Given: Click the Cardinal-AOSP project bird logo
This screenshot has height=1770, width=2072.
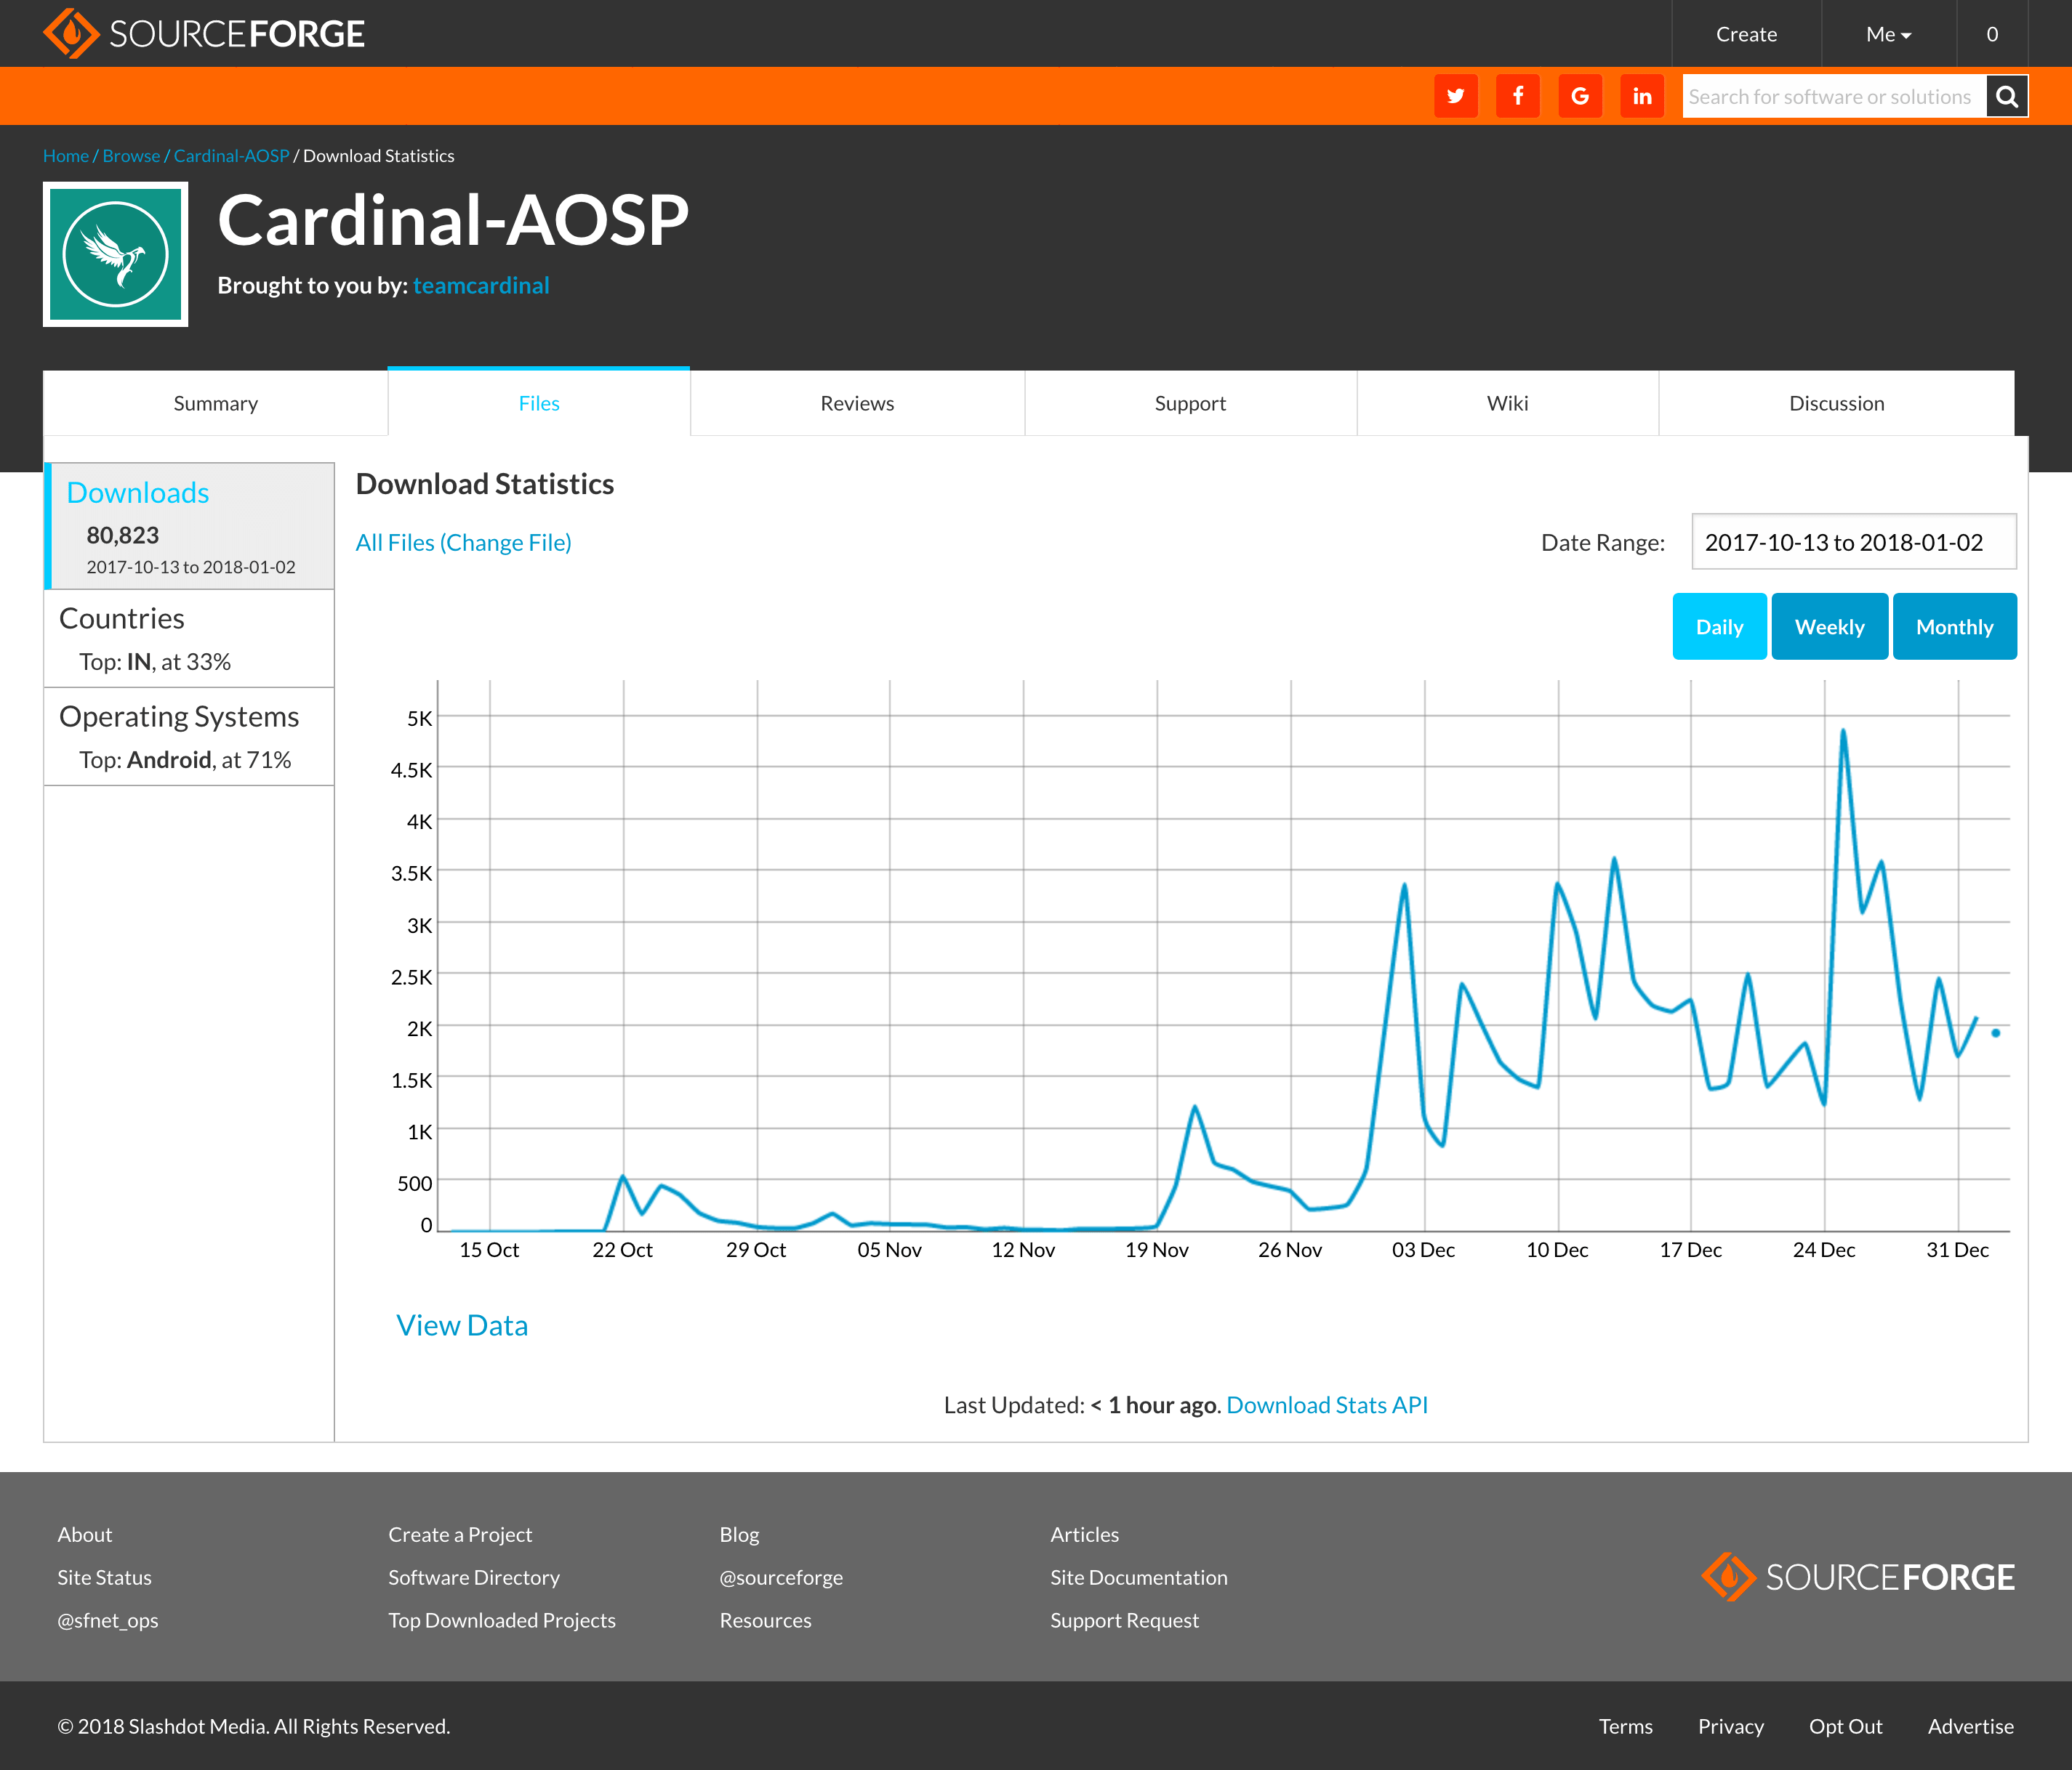Looking at the screenshot, I should 116,254.
